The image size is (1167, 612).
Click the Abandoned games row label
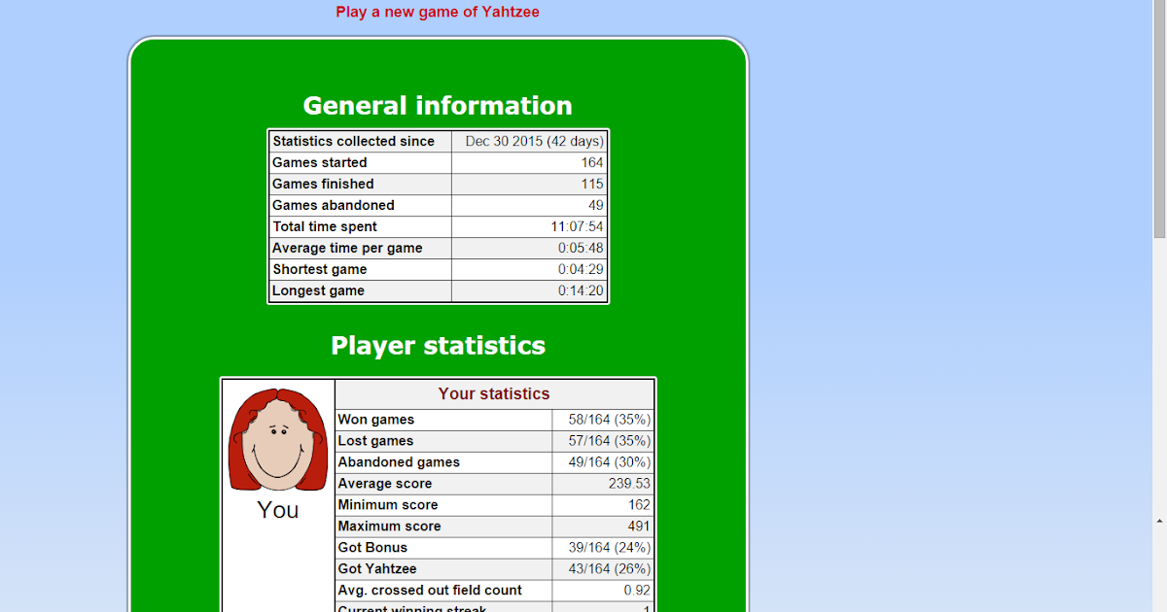pyautogui.click(x=399, y=462)
